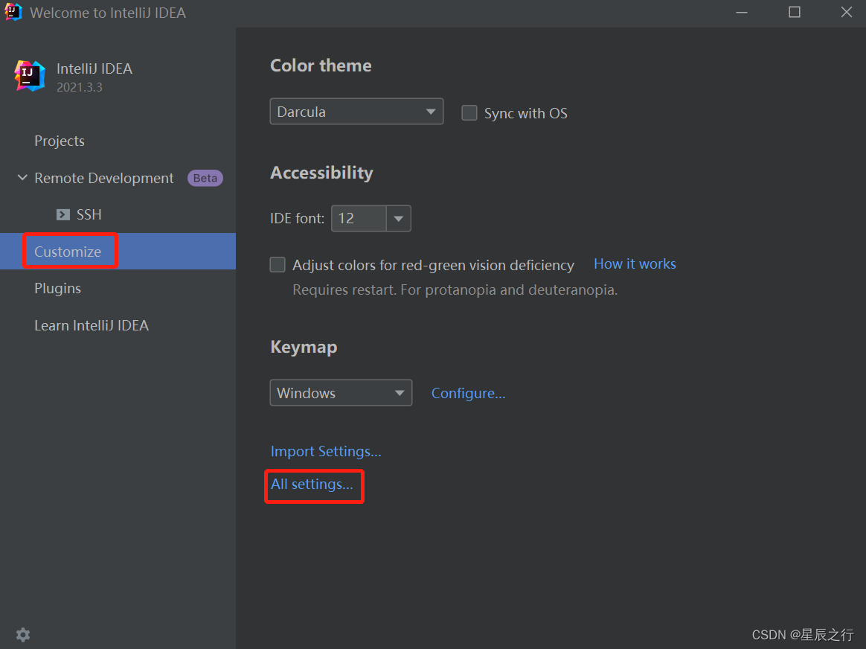Open the IDE font size dropdown arrow
866x649 pixels.
pyautogui.click(x=398, y=218)
